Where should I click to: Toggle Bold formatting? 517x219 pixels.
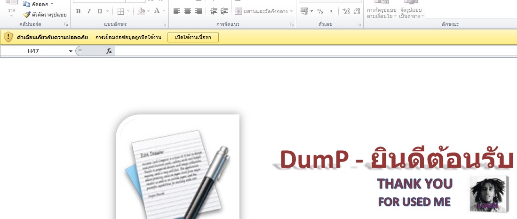point(78,11)
